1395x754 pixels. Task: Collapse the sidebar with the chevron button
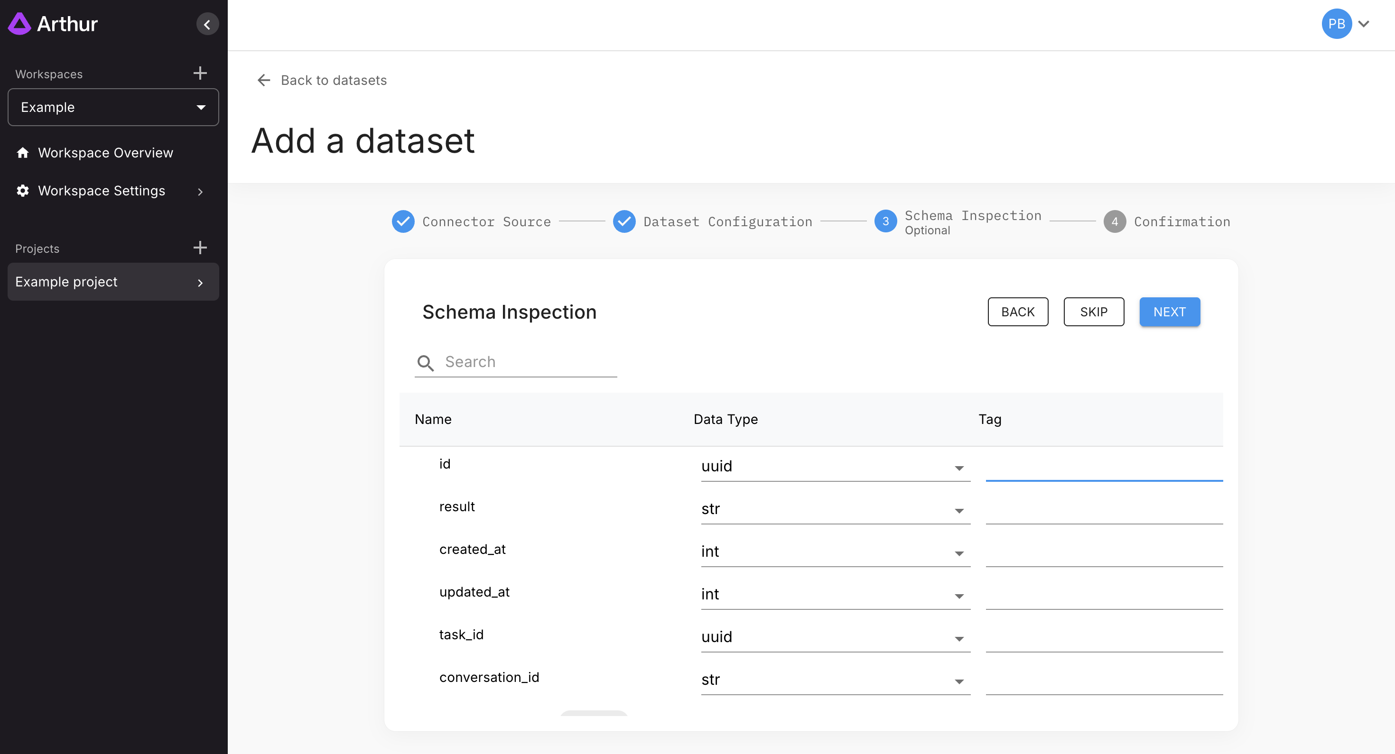207,24
